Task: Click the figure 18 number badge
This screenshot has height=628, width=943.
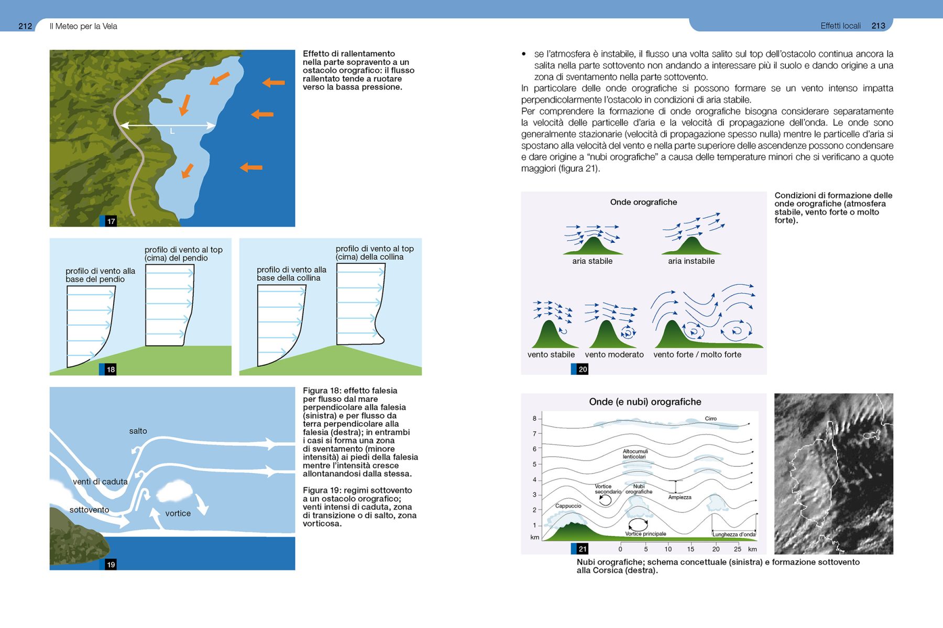Action: pyautogui.click(x=111, y=369)
